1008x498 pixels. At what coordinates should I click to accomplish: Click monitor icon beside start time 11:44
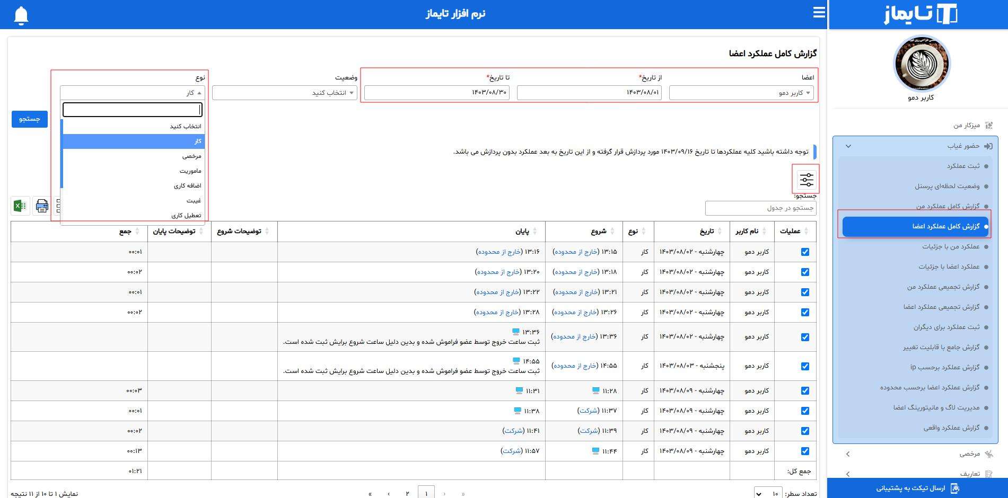[595, 451]
